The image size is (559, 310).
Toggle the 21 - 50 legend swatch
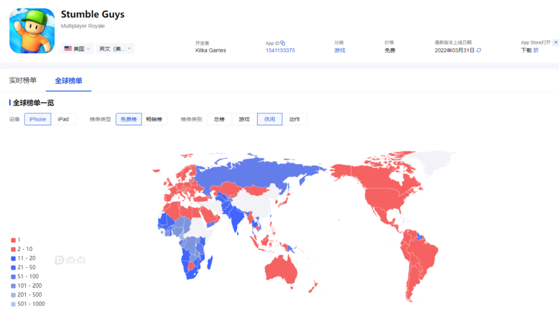(x=13, y=268)
